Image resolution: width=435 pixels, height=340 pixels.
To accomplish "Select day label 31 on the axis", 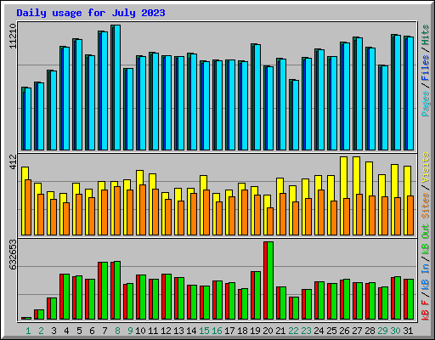I will click(408, 331).
